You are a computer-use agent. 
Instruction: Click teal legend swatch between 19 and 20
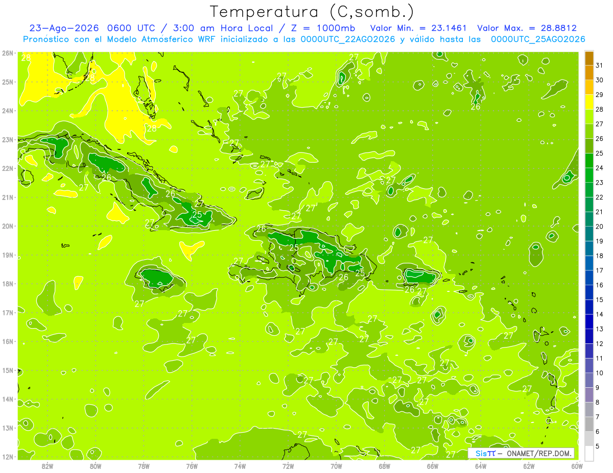pos(589,234)
